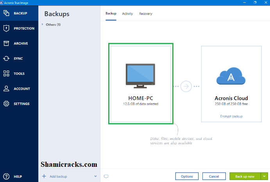This screenshot has width=270, height=182.
Task: Click the Others (1) list label
Action: [x=53, y=25]
